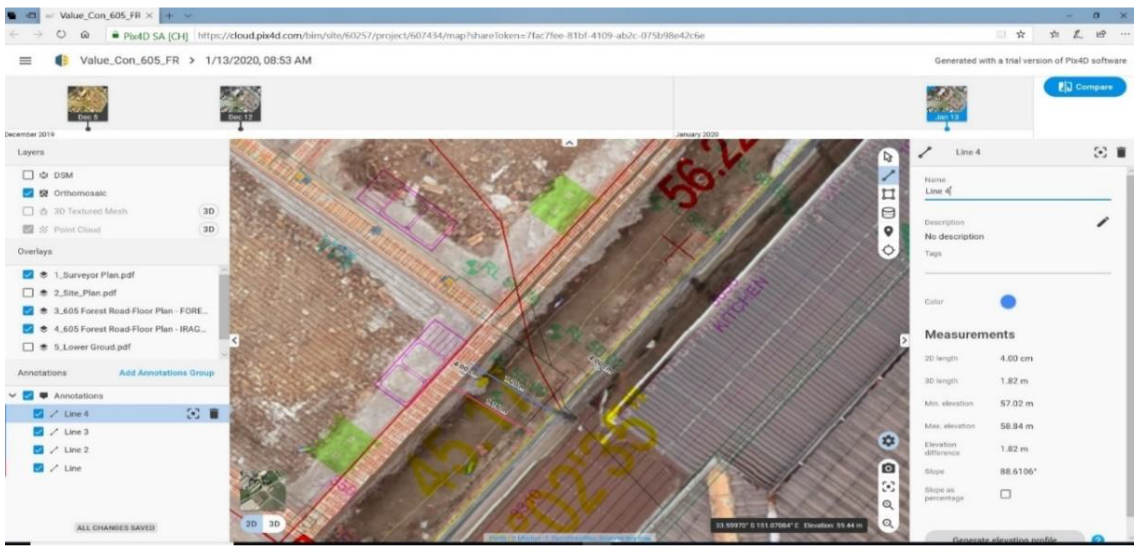Select the volume measurement tool
This screenshot has height=556, width=1143.
point(888,213)
